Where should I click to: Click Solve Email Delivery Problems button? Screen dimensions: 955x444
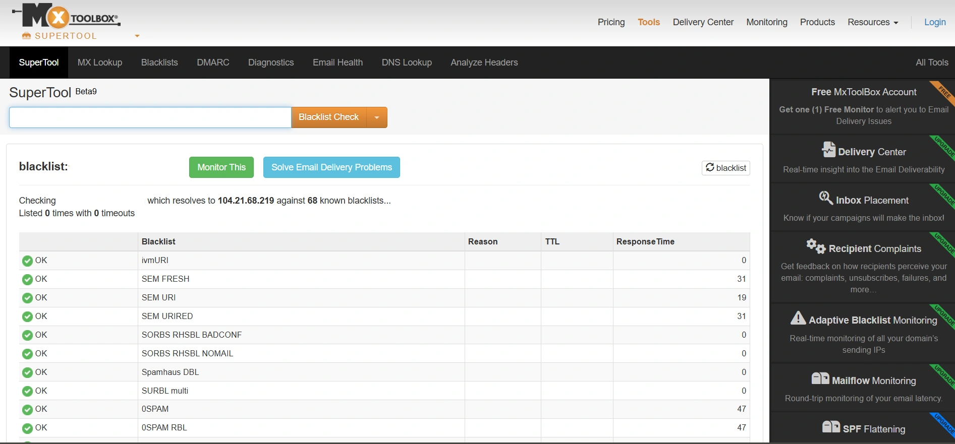click(x=331, y=167)
